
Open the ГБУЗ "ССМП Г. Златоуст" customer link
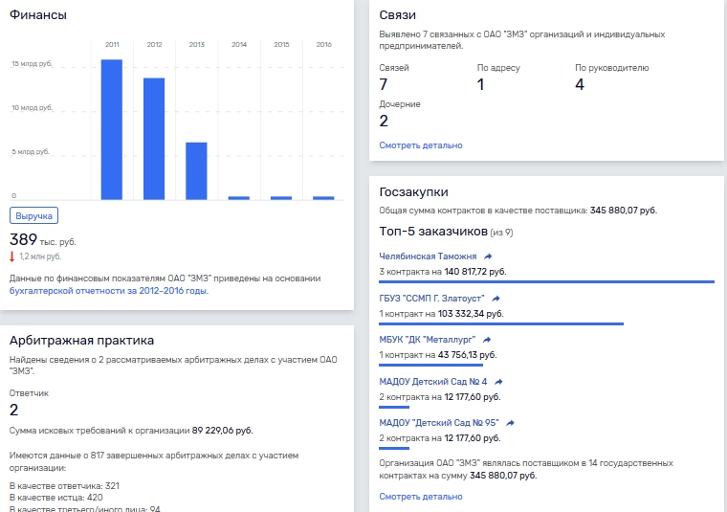tap(431, 299)
